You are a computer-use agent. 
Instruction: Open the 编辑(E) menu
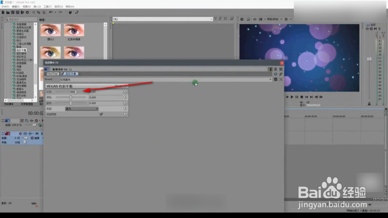(16, 7)
